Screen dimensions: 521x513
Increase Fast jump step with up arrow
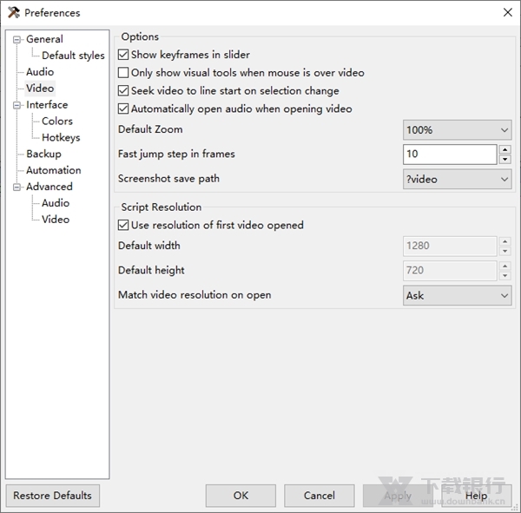(x=505, y=149)
